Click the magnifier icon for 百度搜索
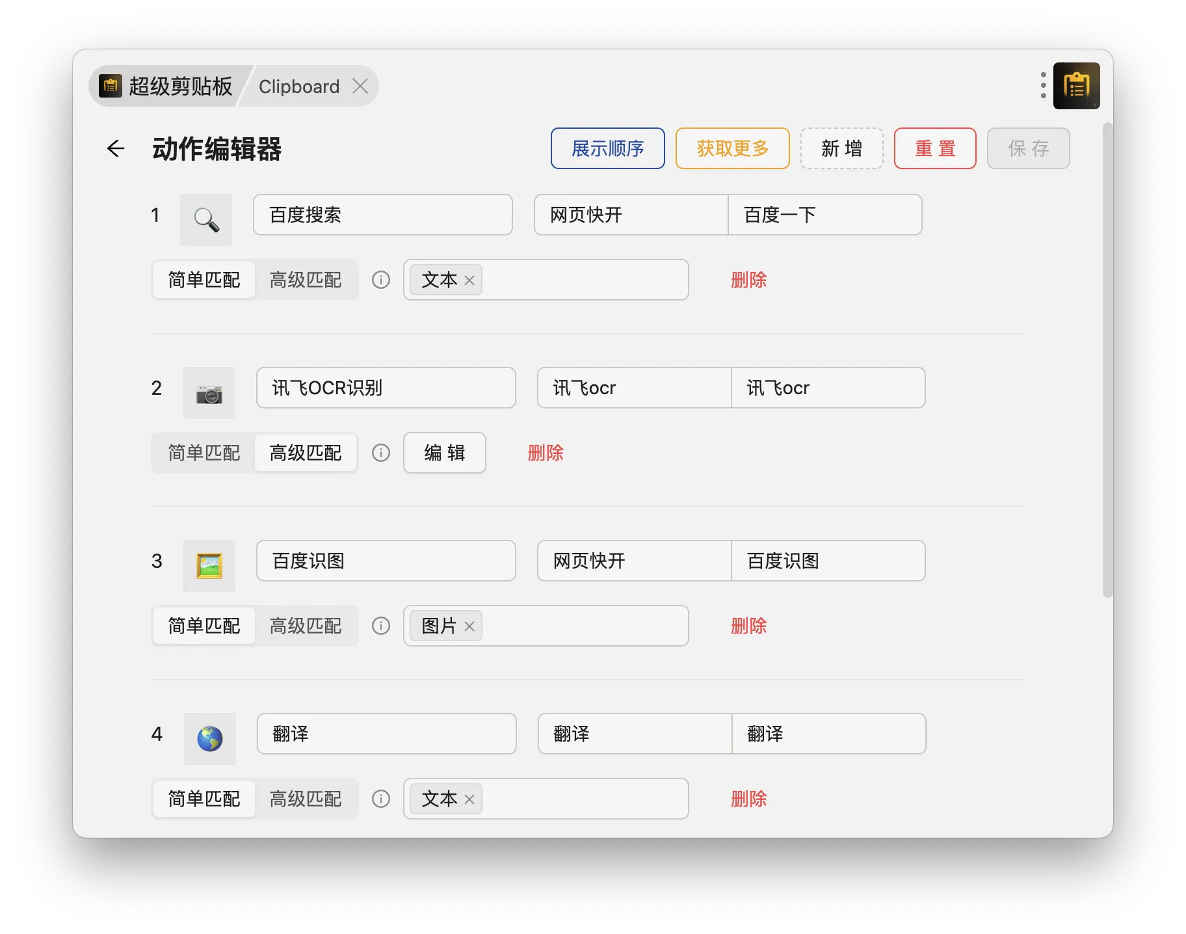The width and height of the screenshot is (1186, 934). click(x=206, y=220)
